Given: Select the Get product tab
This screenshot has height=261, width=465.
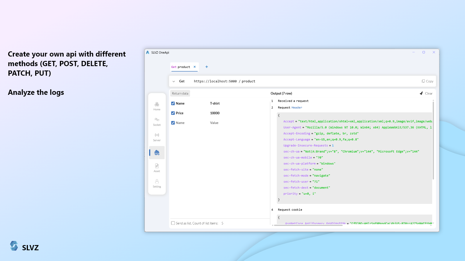Looking at the screenshot, I should coord(180,67).
